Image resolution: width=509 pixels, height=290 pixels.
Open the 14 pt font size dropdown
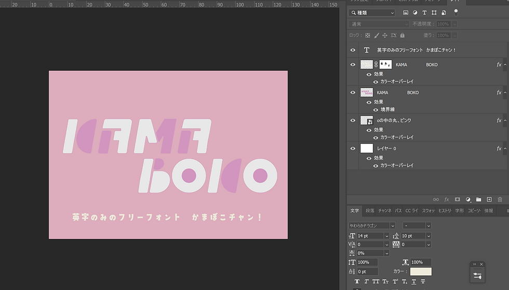click(386, 236)
